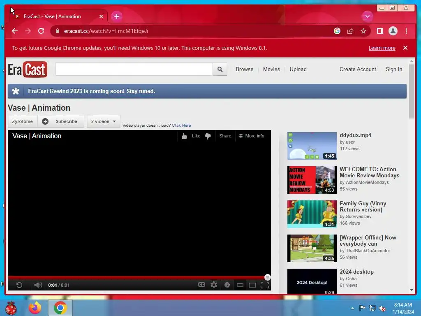Open the Upload menu item

(298, 69)
